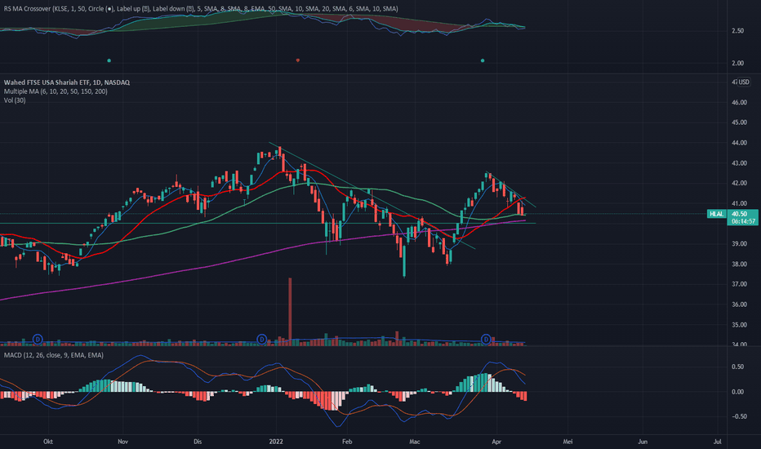
Task: Select the Vol (30) indicator legend
Action: click(x=15, y=100)
